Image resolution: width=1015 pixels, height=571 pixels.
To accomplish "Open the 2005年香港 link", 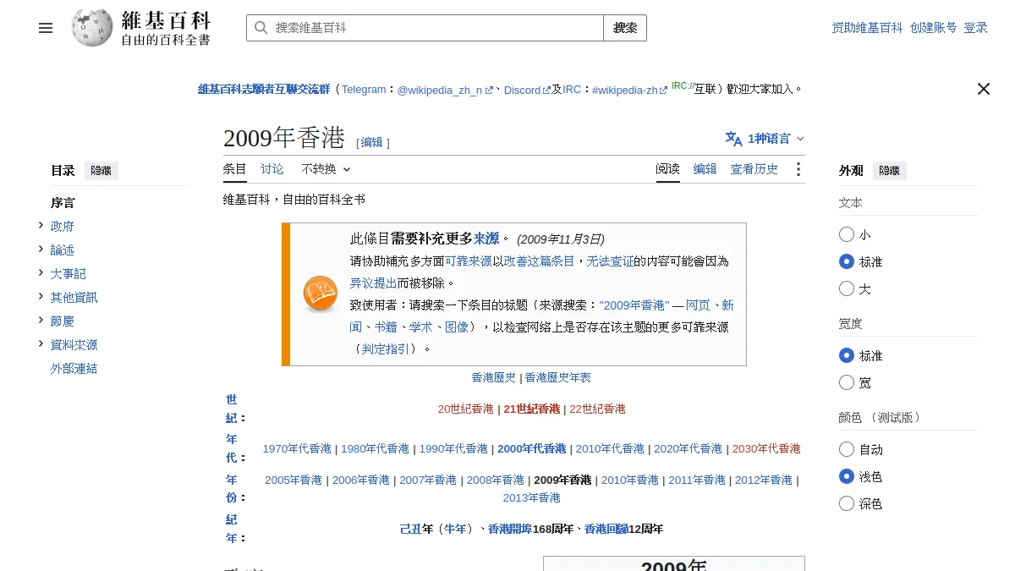I will pos(294,480).
